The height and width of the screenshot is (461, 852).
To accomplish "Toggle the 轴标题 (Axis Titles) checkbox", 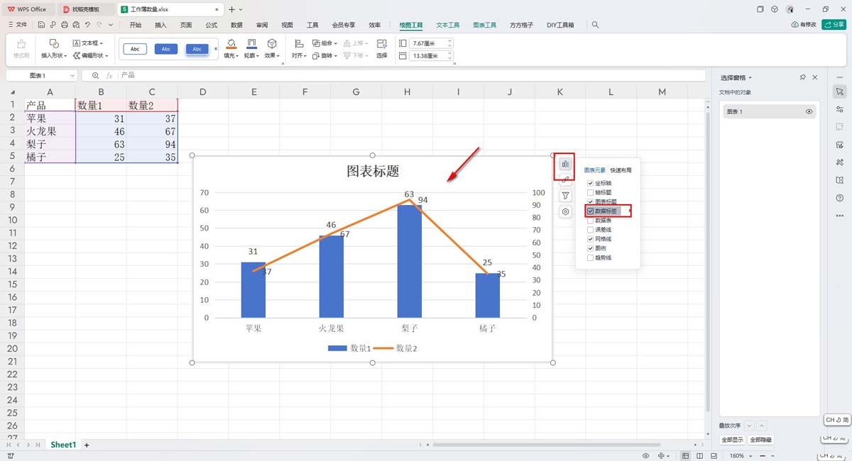I will tap(591, 192).
